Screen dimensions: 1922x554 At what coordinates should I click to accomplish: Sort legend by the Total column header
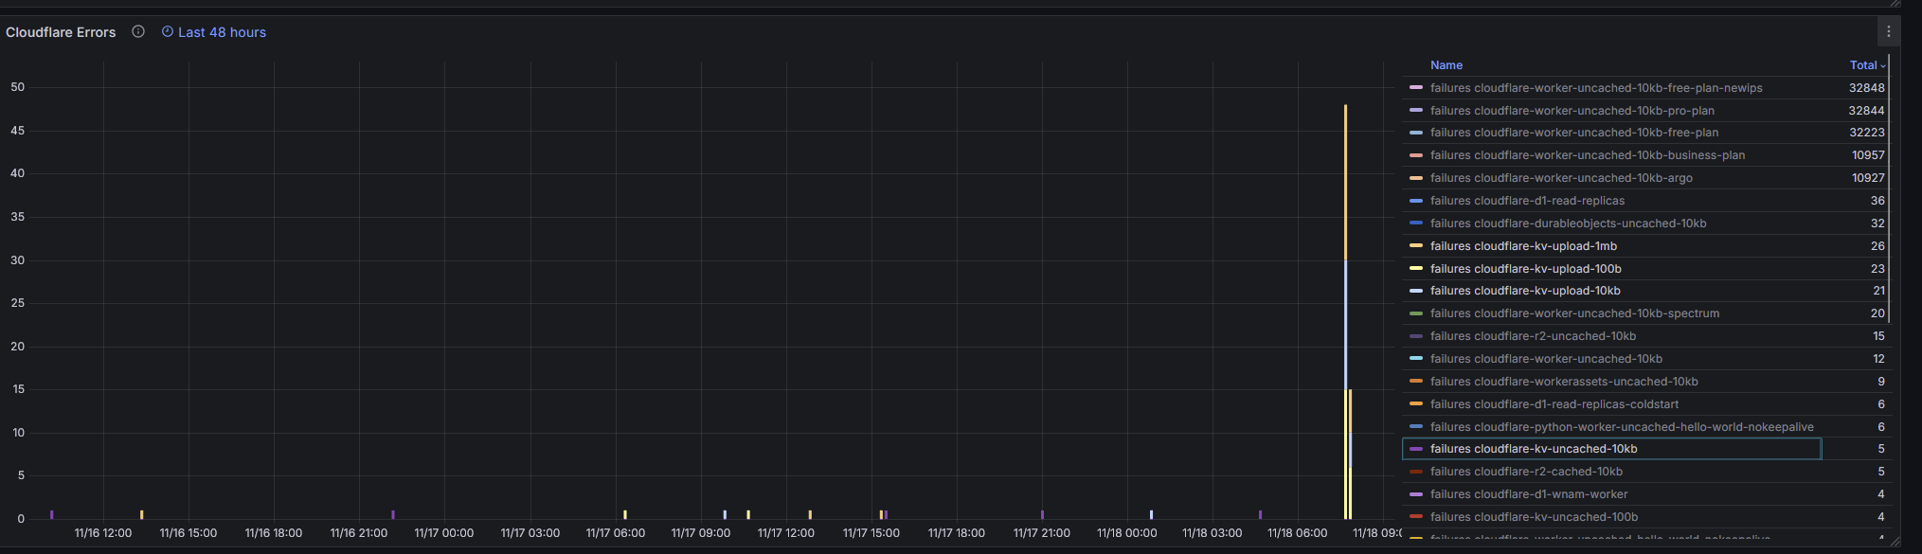point(1862,65)
